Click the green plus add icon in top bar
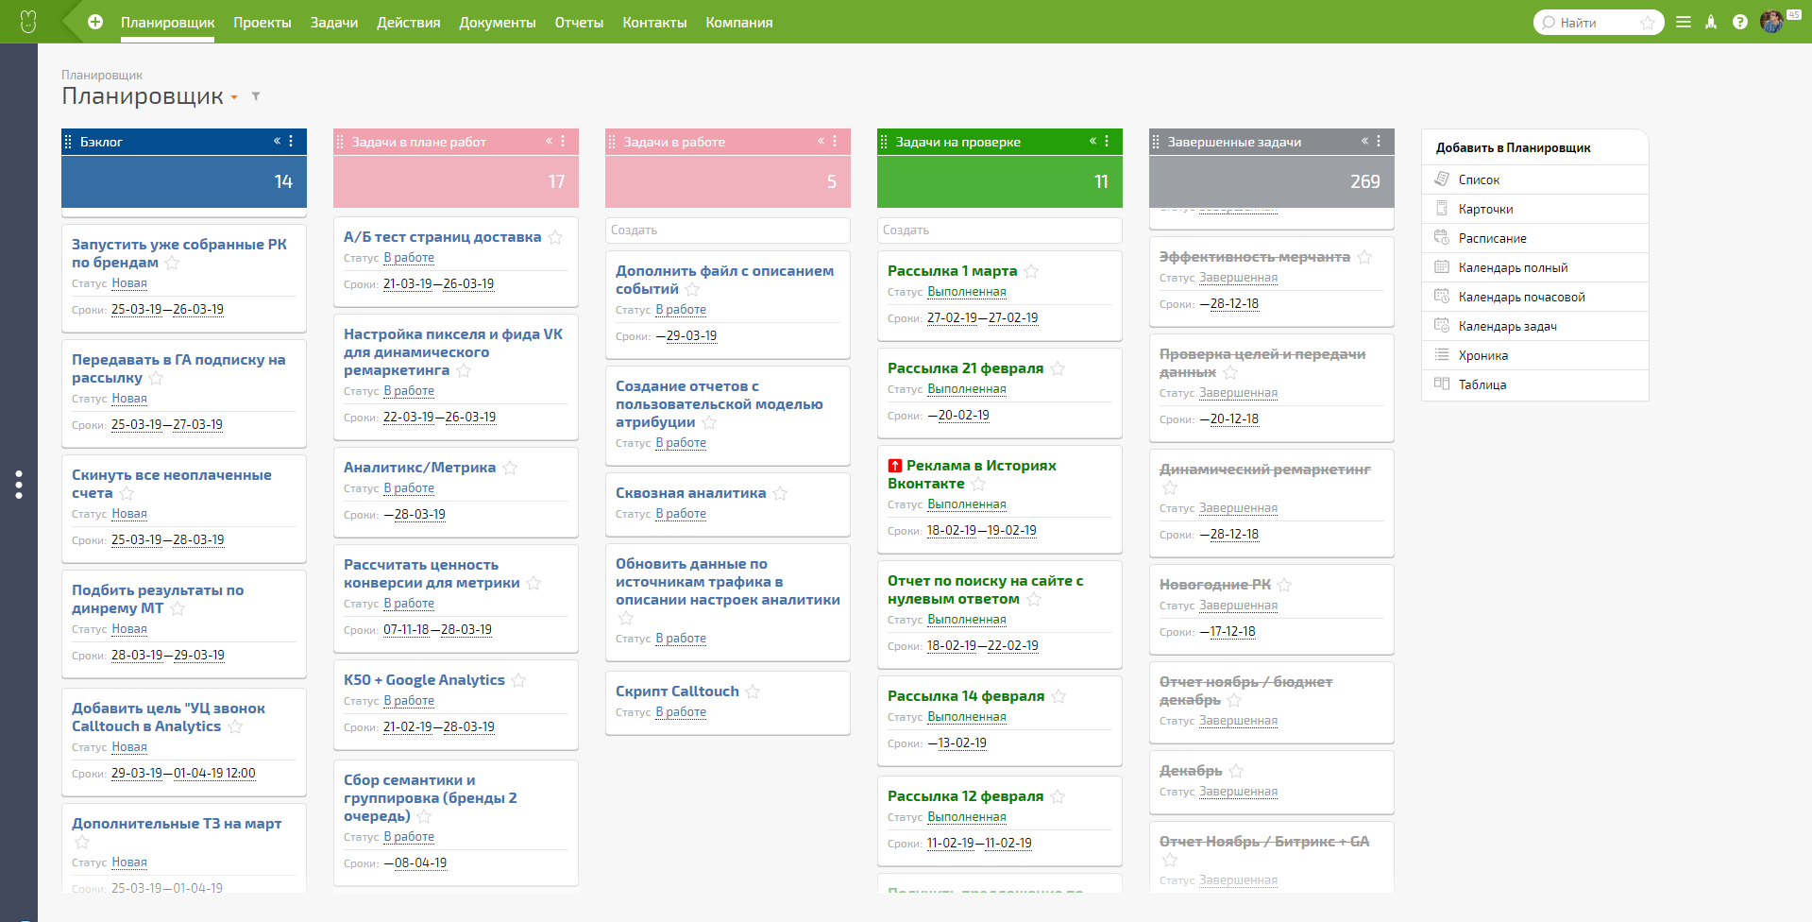The width and height of the screenshot is (1812, 922). (x=95, y=22)
